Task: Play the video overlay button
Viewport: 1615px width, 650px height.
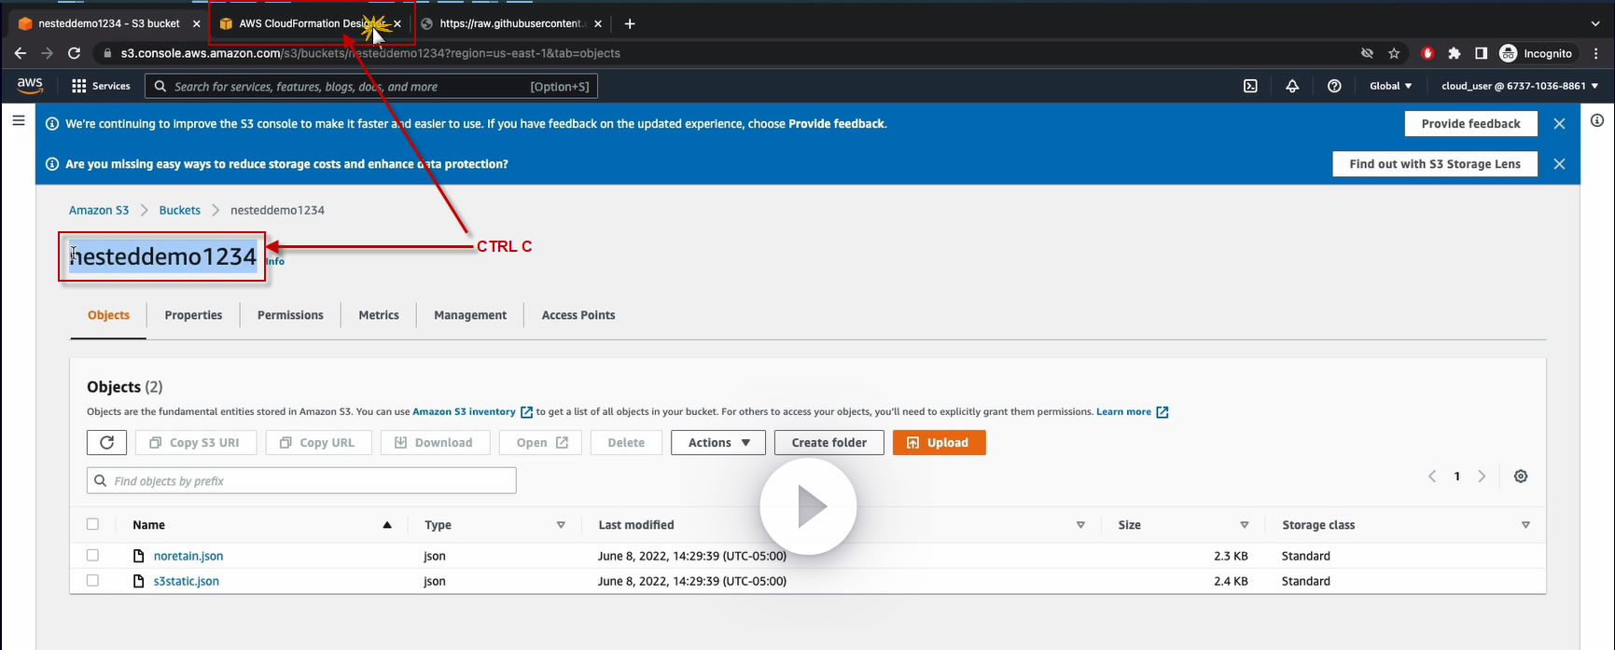Action: click(x=808, y=506)
